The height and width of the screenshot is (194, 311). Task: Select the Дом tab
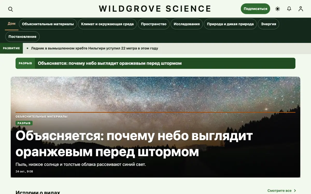point(11,24)
